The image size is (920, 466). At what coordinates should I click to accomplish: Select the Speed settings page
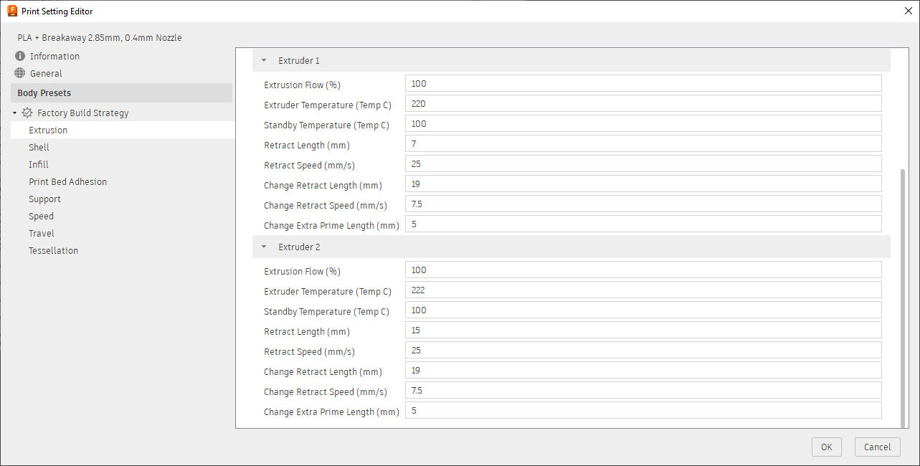(x=41, y=216)
